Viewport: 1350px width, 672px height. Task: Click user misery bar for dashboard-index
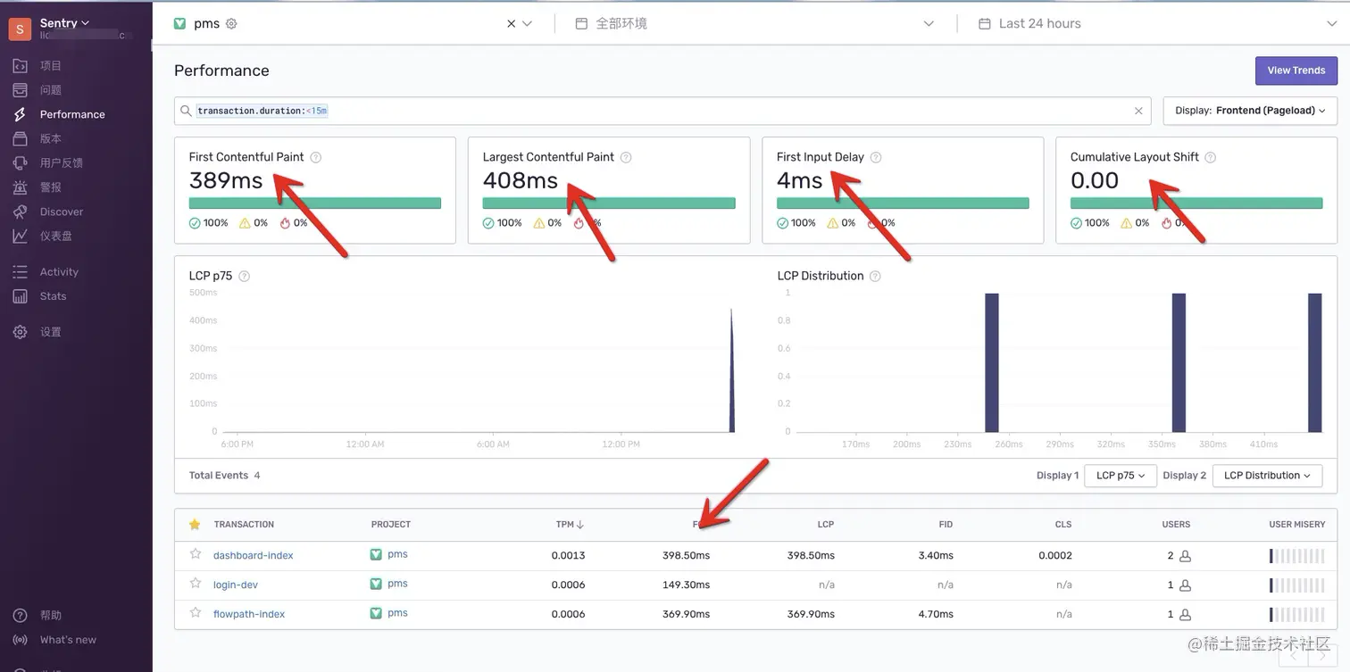pos(1296,556)
